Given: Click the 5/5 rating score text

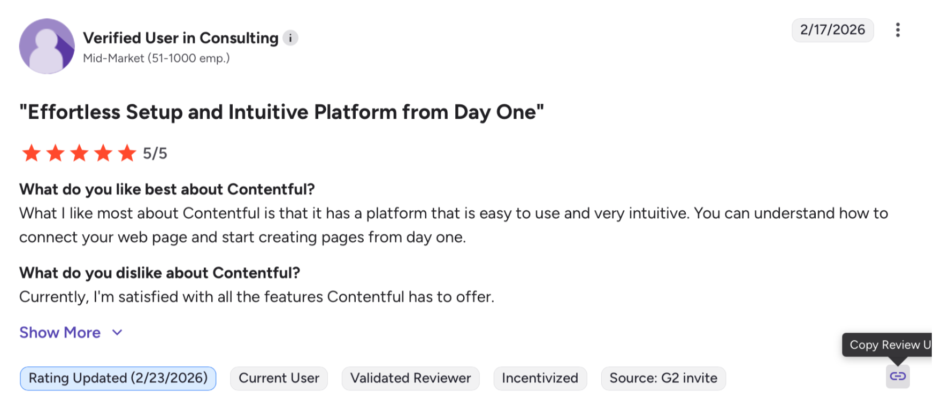Looking at the screenshot, I should click(155, 154).
